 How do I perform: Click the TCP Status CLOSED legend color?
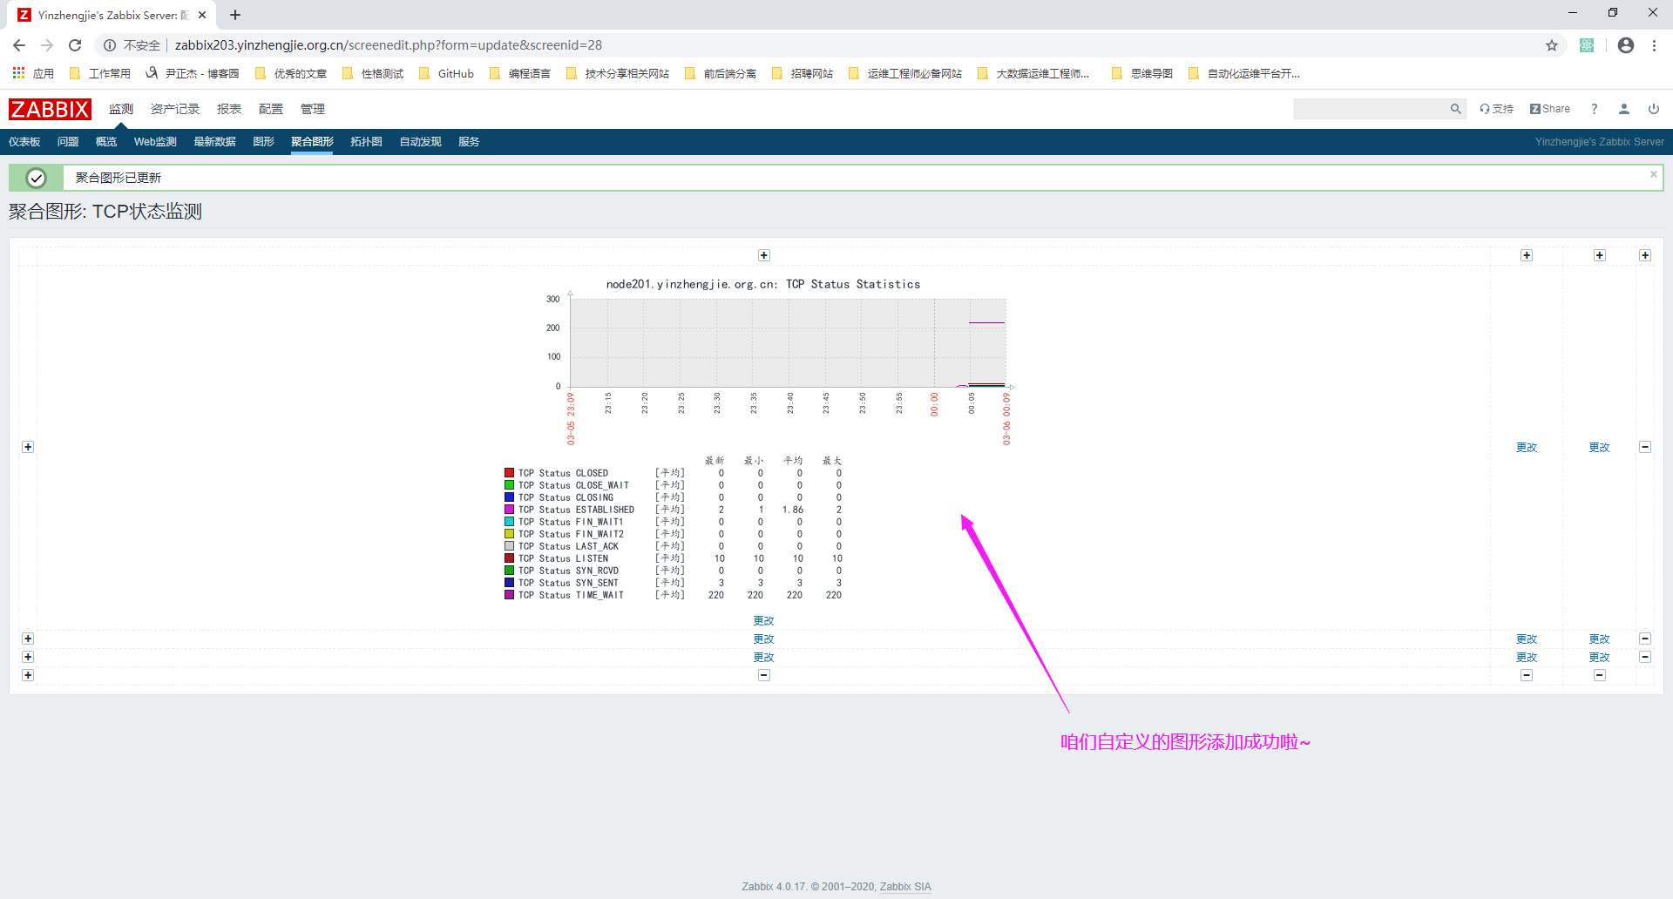pyautogui.click(x=509, y=473)
